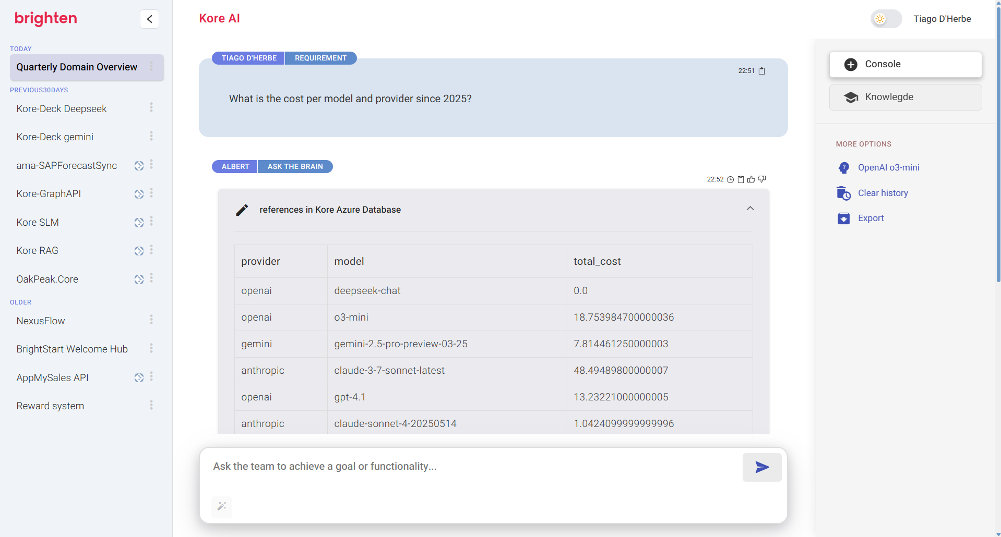This screenshot has width=1001, height=537.
Task: Give thumbs up to Albert's answer
Action: pos(751,179)
